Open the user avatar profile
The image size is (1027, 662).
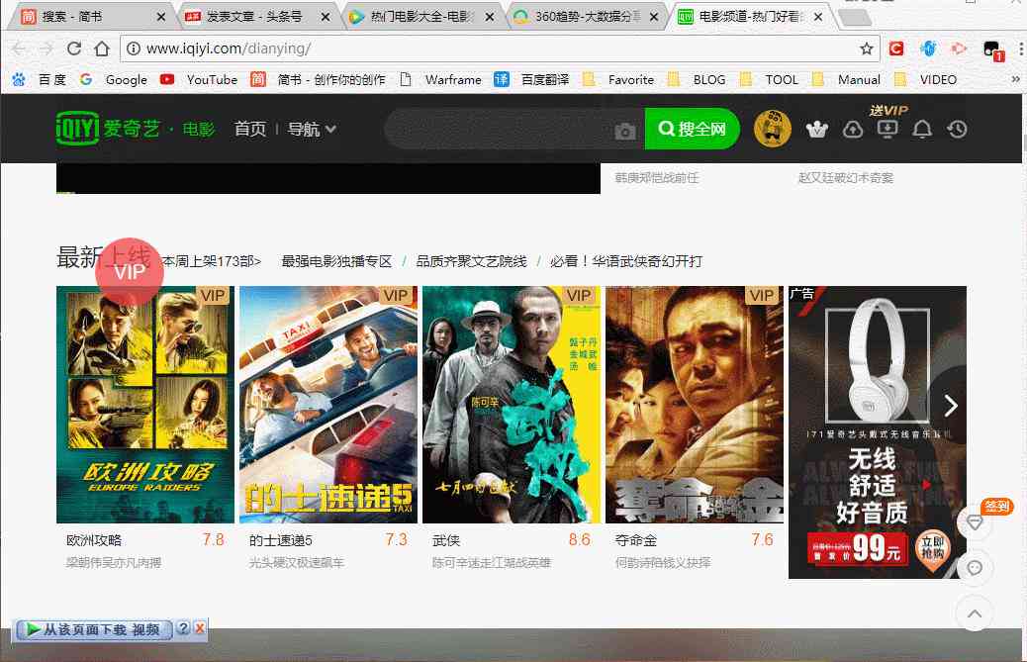[x=773, y=129]
